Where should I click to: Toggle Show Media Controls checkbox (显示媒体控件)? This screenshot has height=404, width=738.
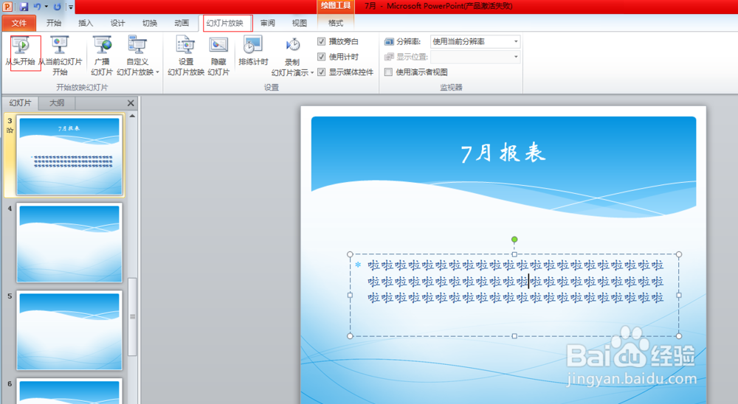tap(322, 72)
